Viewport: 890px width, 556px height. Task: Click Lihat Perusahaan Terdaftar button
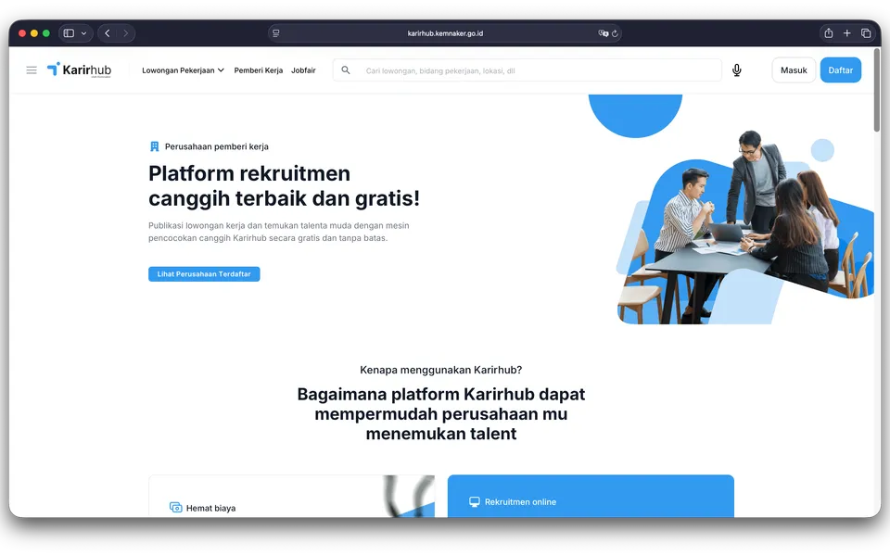[204, 274]
